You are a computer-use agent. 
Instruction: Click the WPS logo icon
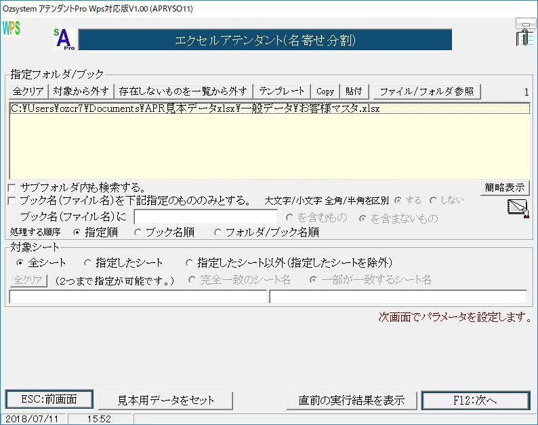(12, 28)
